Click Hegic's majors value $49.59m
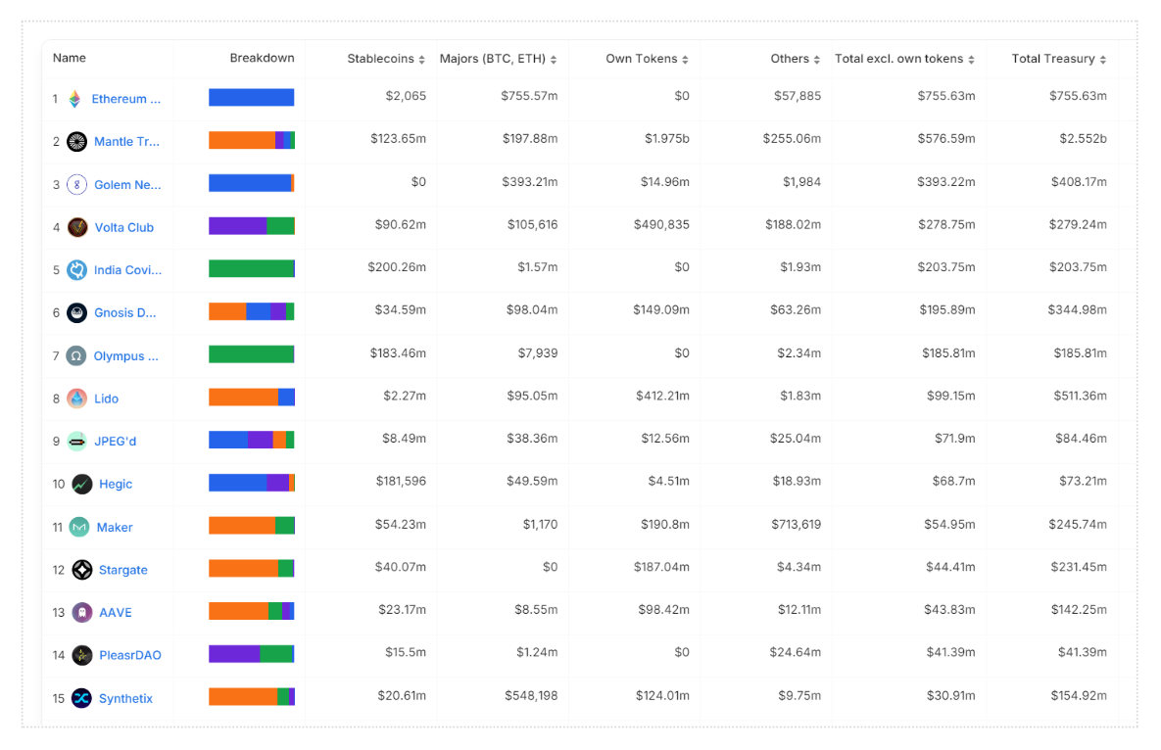Image resolution: width=1161 pixels, height=750 pixels. 532,481
